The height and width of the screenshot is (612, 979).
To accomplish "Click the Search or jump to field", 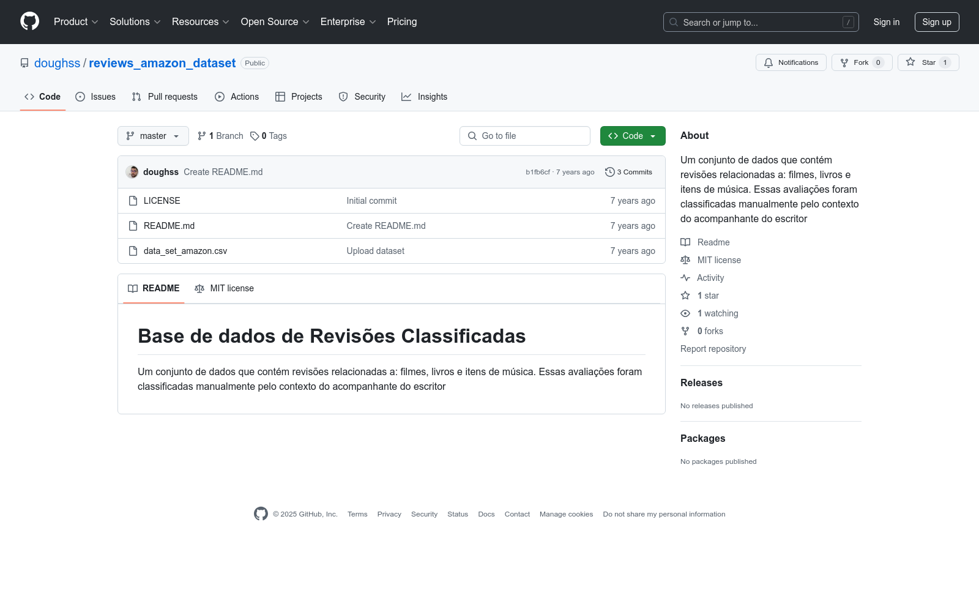I will coord(761,22).
